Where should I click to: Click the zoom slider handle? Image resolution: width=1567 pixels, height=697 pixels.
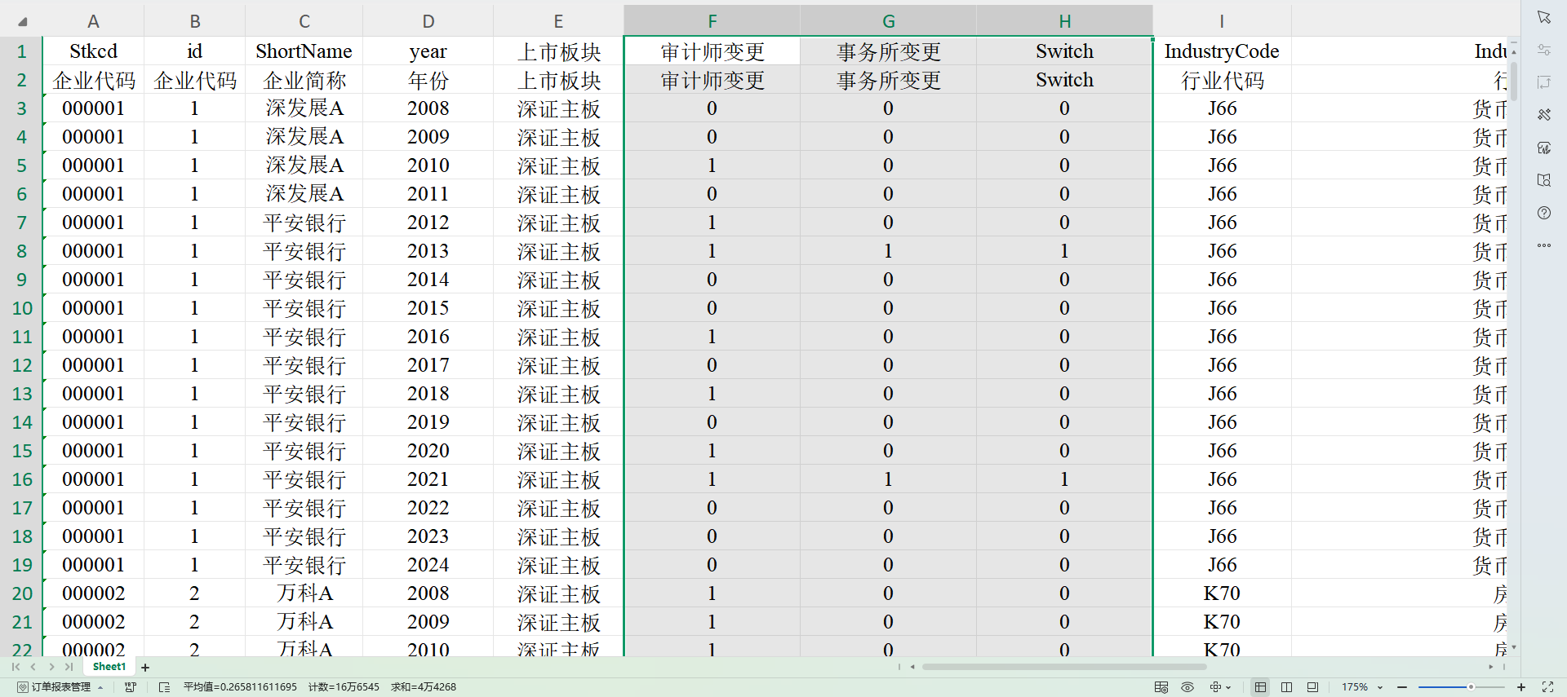pos(1471,687)
